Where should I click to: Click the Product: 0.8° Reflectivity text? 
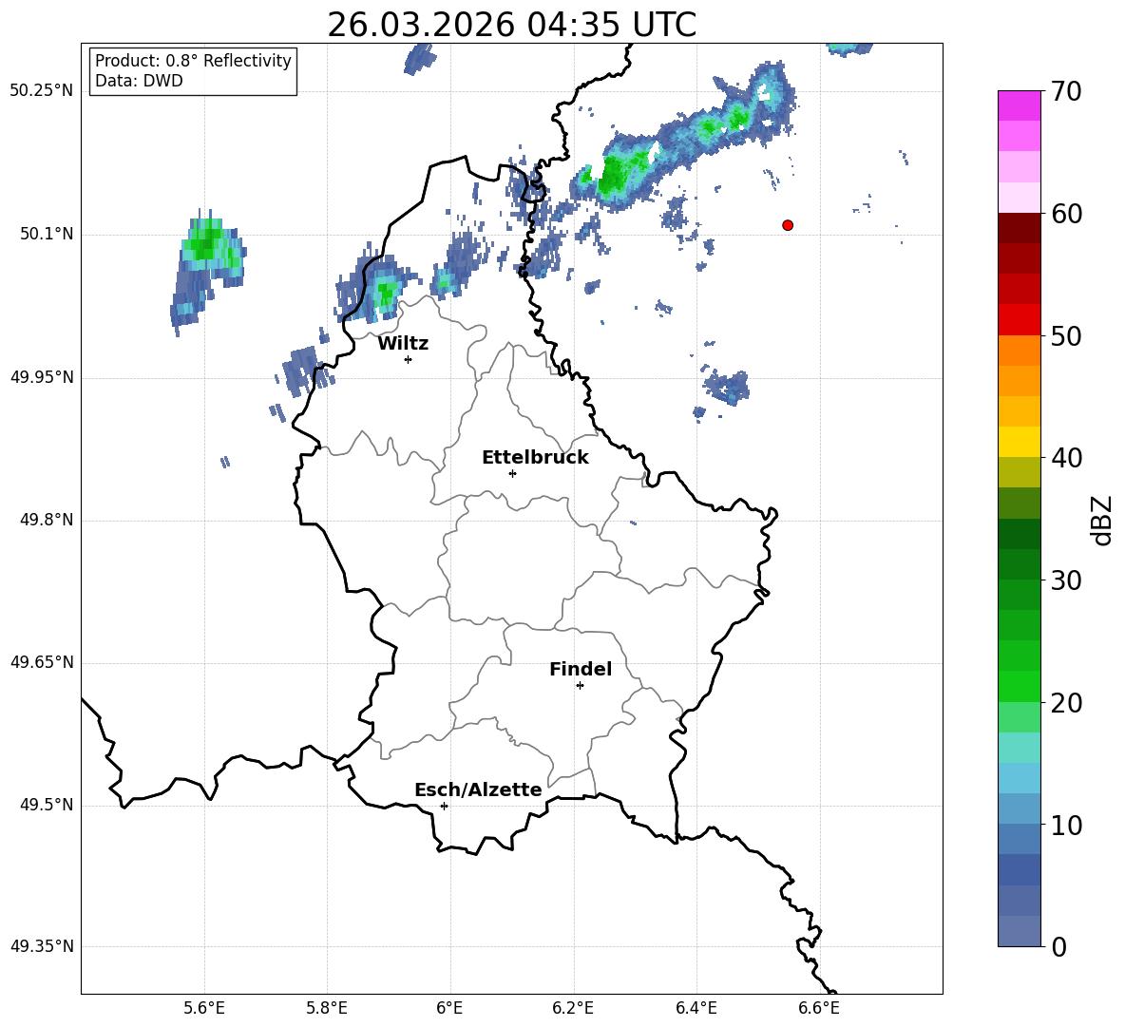click(193, 61)
